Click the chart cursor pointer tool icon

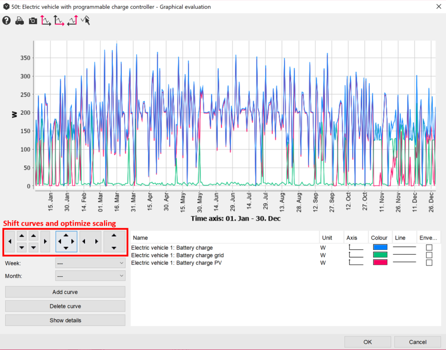85,21
